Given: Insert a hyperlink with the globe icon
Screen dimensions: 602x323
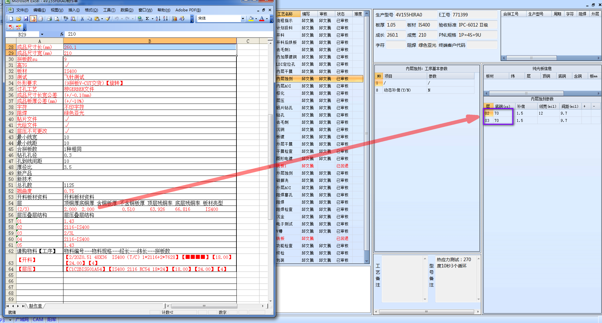Looking at the screenshot, I should tap(140, 19).
